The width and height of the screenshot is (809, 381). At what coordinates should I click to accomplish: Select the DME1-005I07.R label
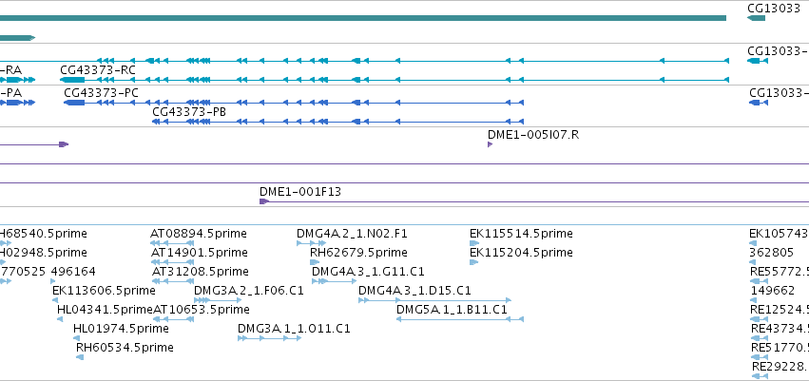tap(533, 135)
